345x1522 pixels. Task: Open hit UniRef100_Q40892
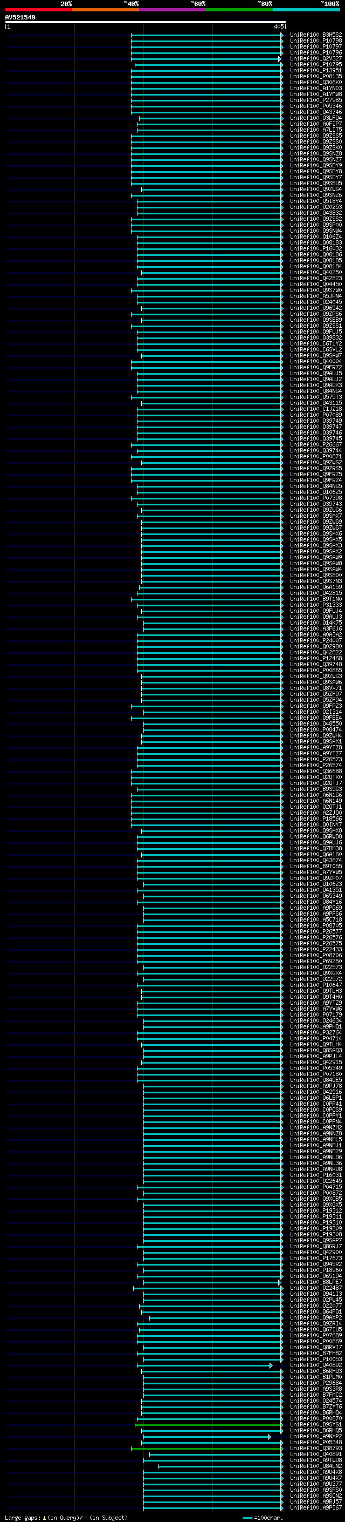[316, 1365]
